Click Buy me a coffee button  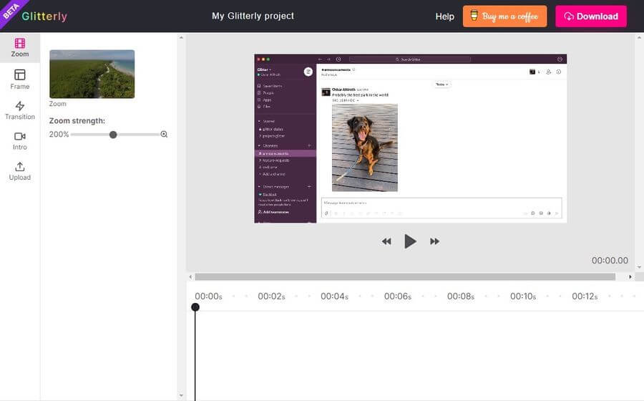pos(504,16)
